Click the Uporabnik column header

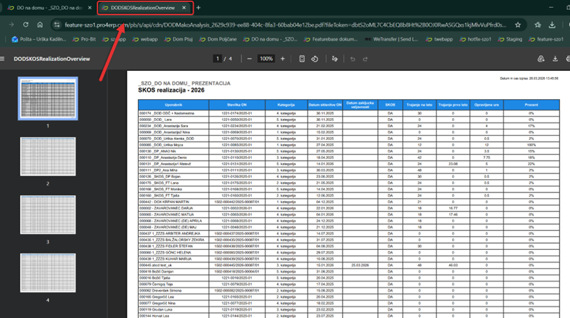(x=174, y=104)
